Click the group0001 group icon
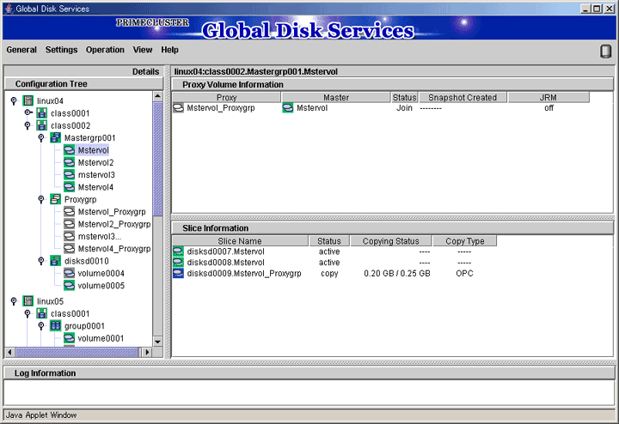This screenshot has height=424, width=619. click(56, 326)
